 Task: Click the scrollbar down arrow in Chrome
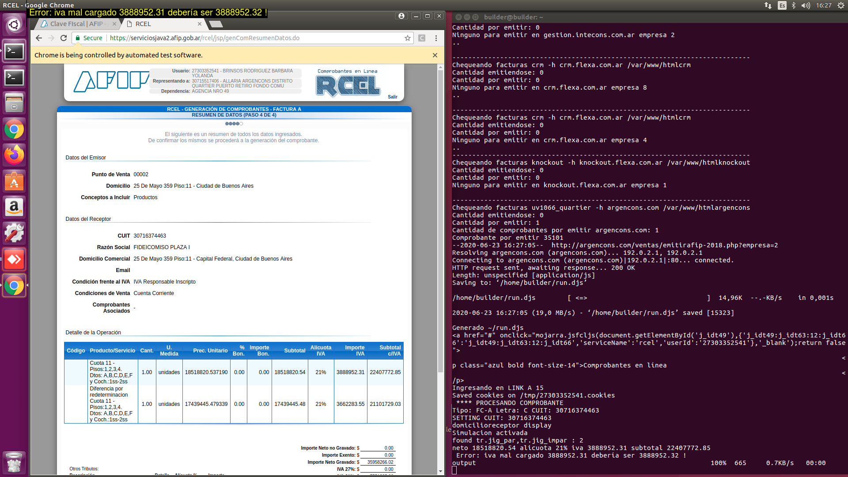click(440, 471)
